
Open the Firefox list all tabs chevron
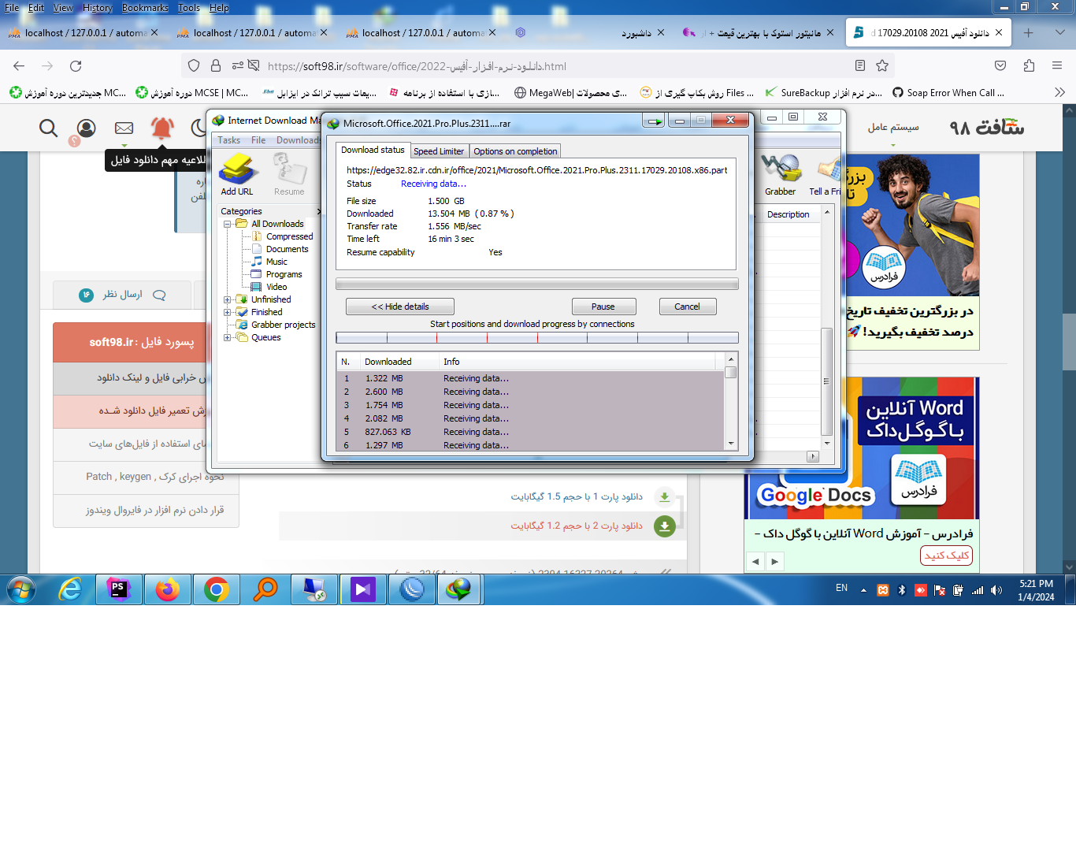tap(1059, 33)
